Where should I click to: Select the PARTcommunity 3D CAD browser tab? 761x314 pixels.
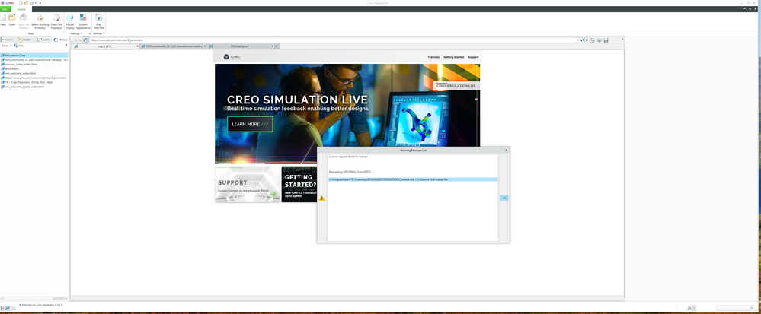point(174,46)
